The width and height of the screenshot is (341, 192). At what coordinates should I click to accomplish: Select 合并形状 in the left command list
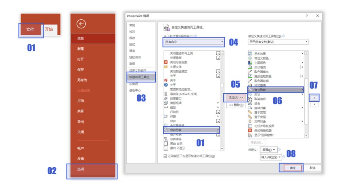[x=191, y=130]
